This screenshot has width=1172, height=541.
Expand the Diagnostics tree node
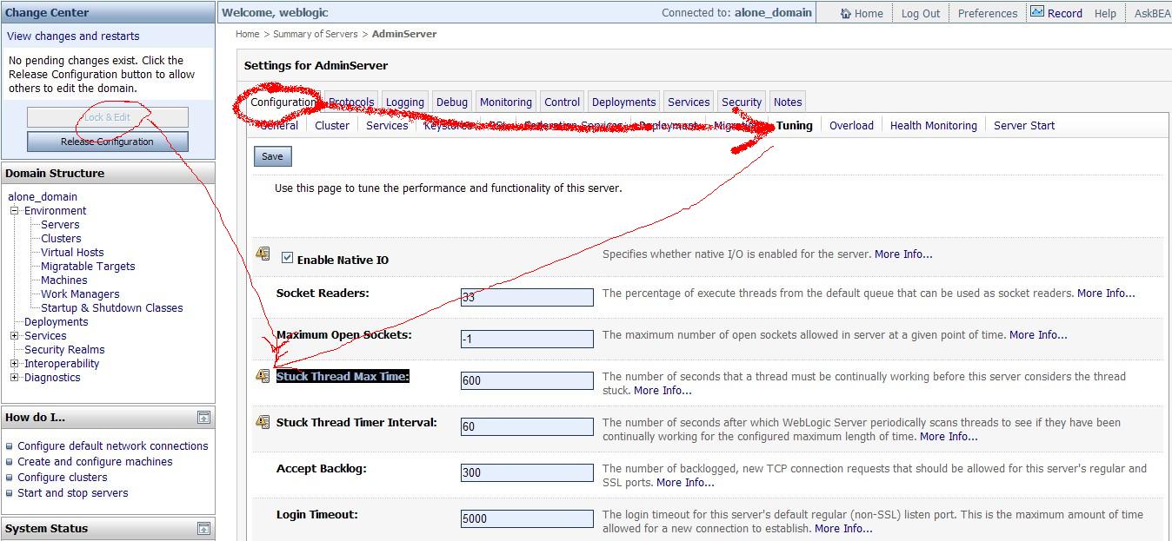click(x=15, y=378)
